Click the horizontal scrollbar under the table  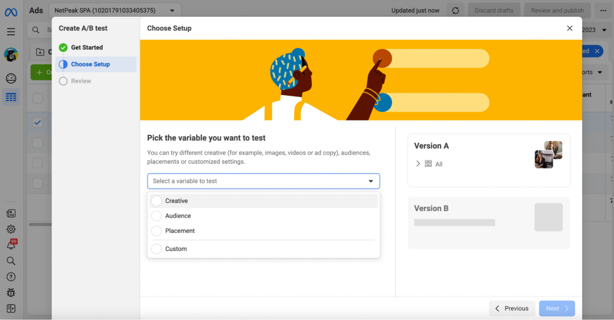click(x=40, y=225)
